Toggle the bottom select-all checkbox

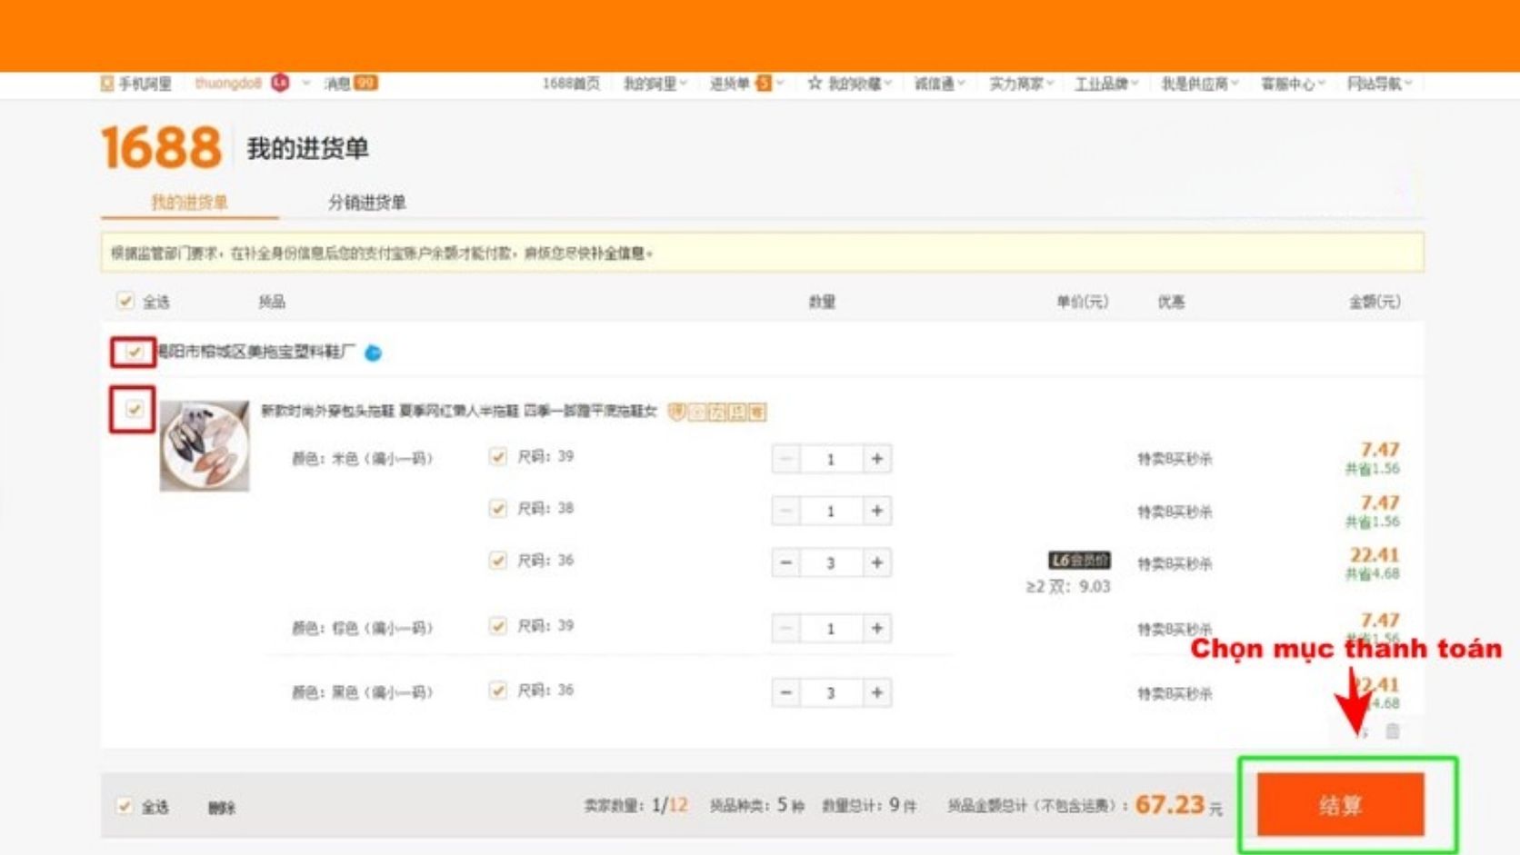coord(125,806)
